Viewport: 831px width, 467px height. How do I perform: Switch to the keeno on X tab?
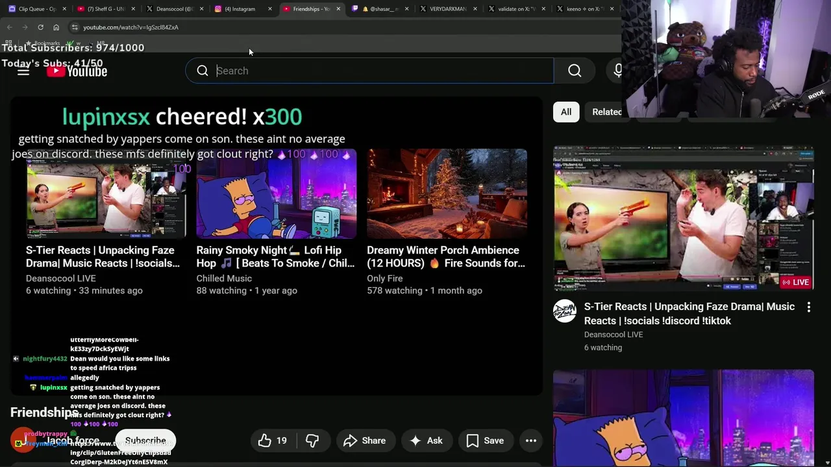point(586,9)
